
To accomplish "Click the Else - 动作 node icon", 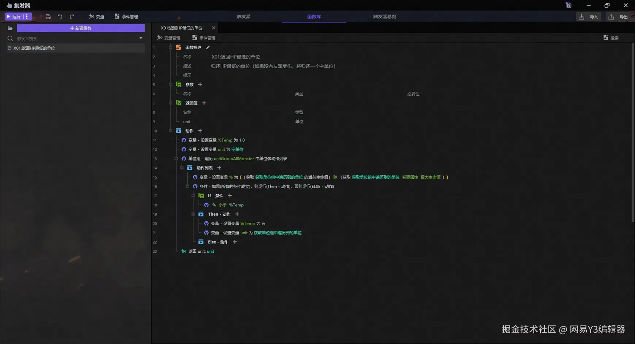I will pyautogui.click(x=201, y=242).
